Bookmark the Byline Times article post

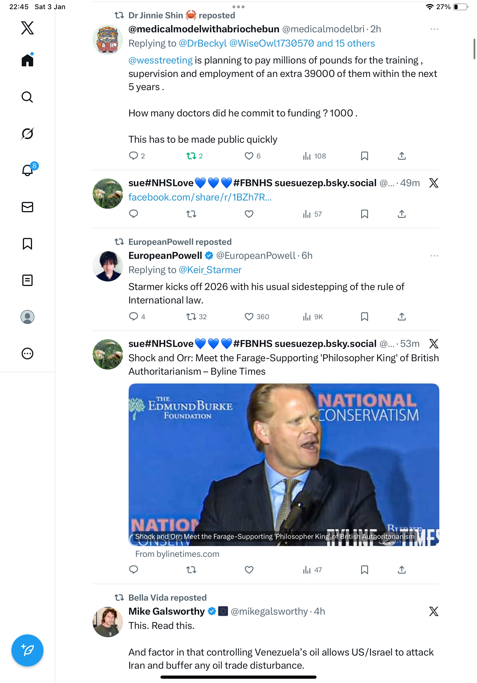pyautogui.click(x=364, y=570)
